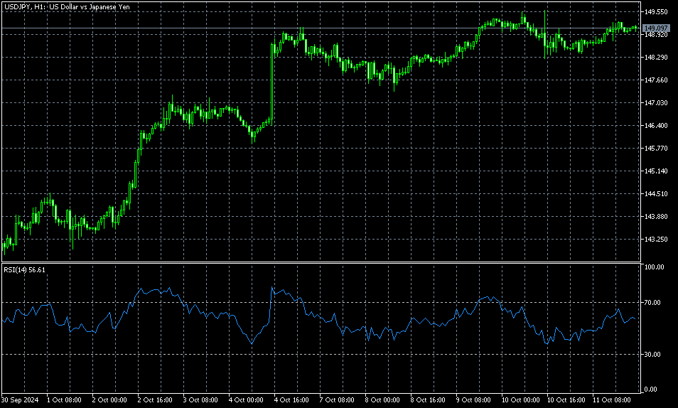Click the RSI line peak after 4 Oct

[272, 288]
